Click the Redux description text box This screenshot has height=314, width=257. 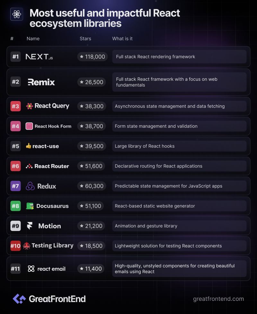click(x=179, y=186)
